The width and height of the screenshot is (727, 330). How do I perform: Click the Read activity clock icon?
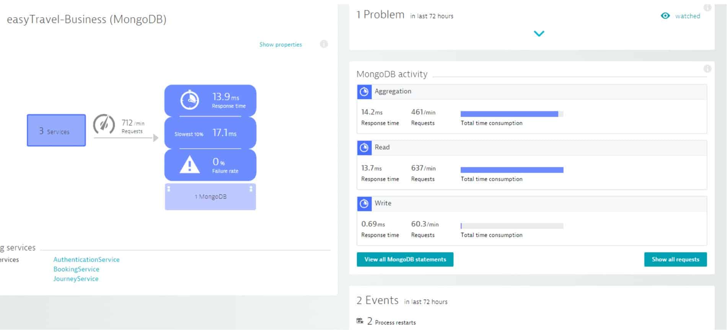click(x=364, y=147)
